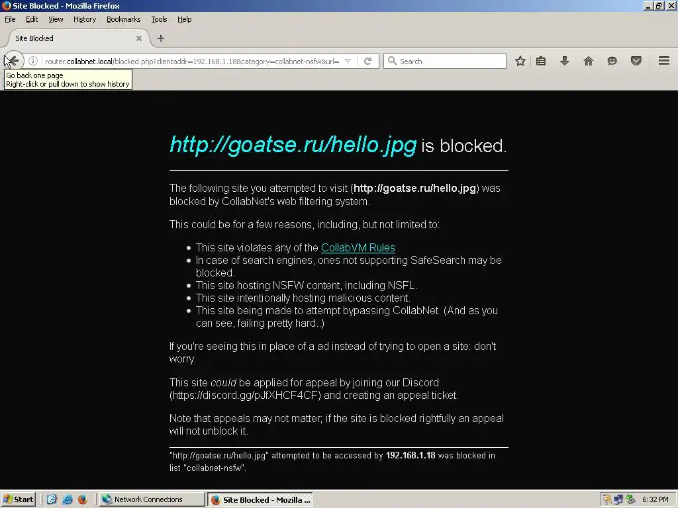
Task: Select Site Blocked Mozilla taskbar button
Action: (260, 500)
